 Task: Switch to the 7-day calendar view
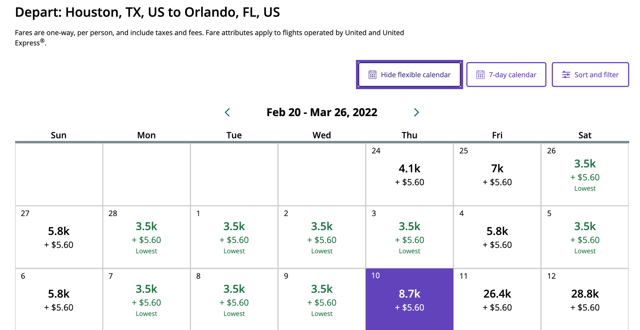pos(506,75)
